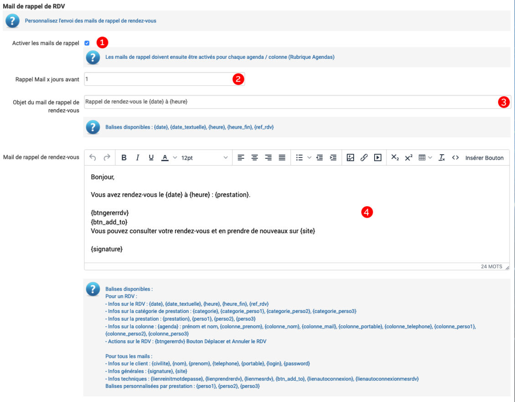Insert a hyperlink in the email body
Image resolution: width=515 pixels, height=402 pixels.
(363, 157)
